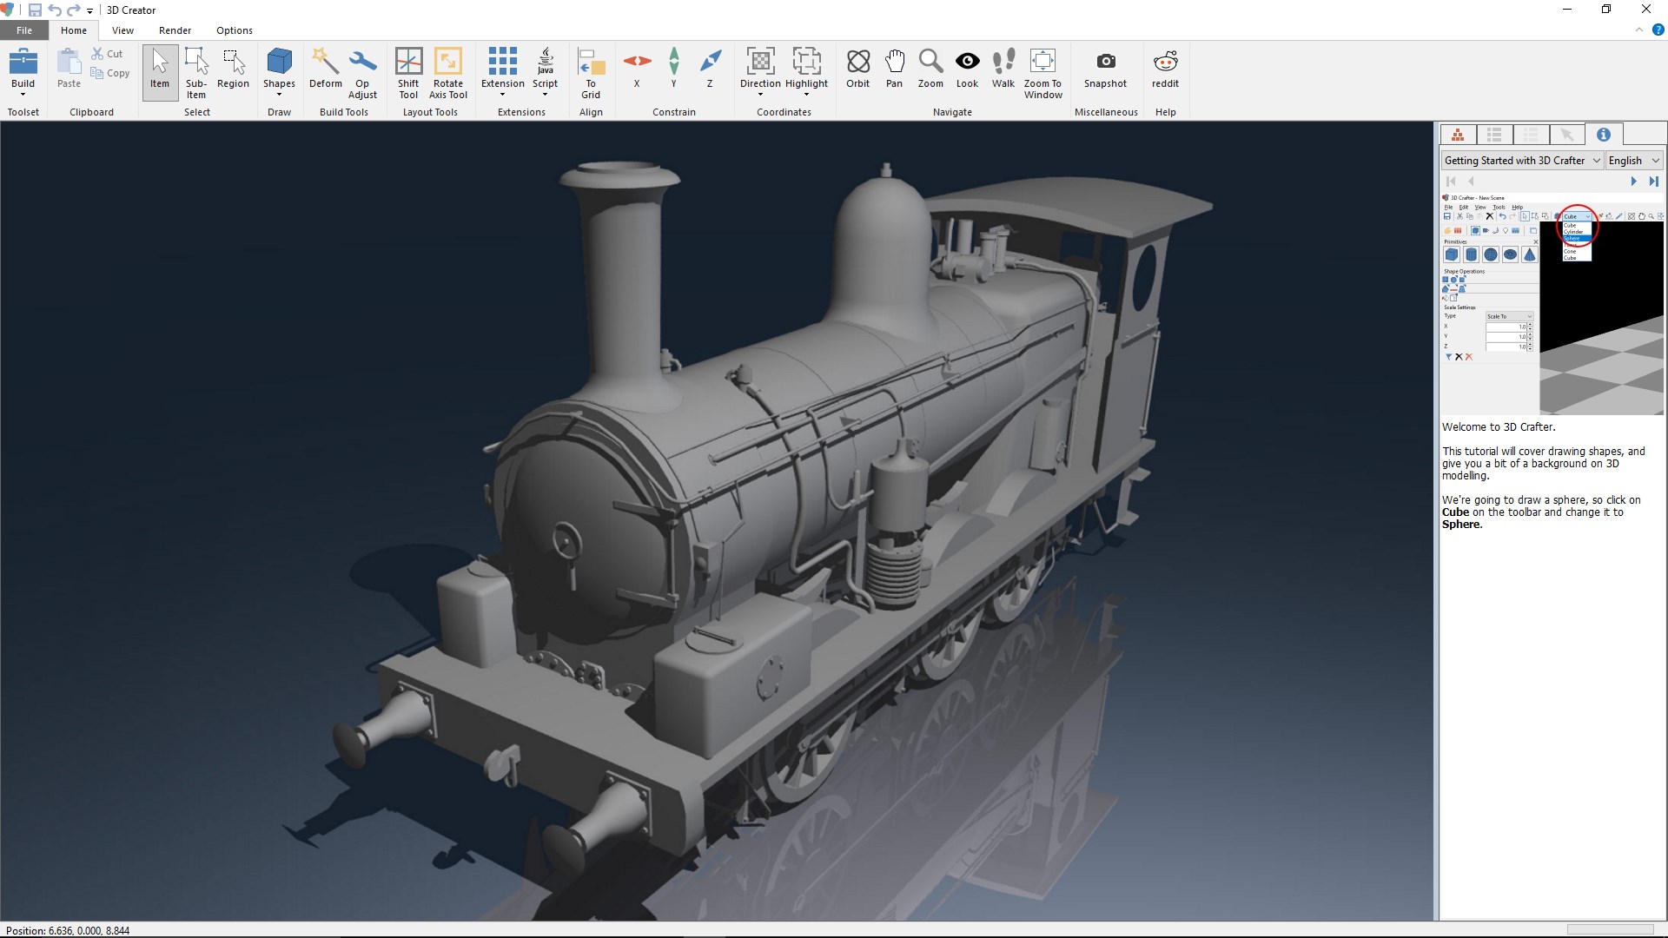The image size is (1668, 938).
Task: Advance to the next tutorial page
Action: tap(1633, 181)
